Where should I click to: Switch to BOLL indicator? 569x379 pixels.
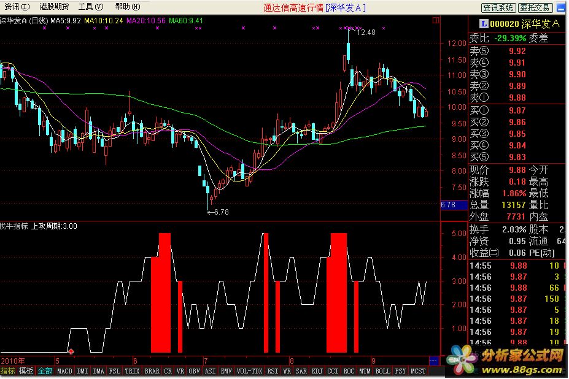click(382, 371)
